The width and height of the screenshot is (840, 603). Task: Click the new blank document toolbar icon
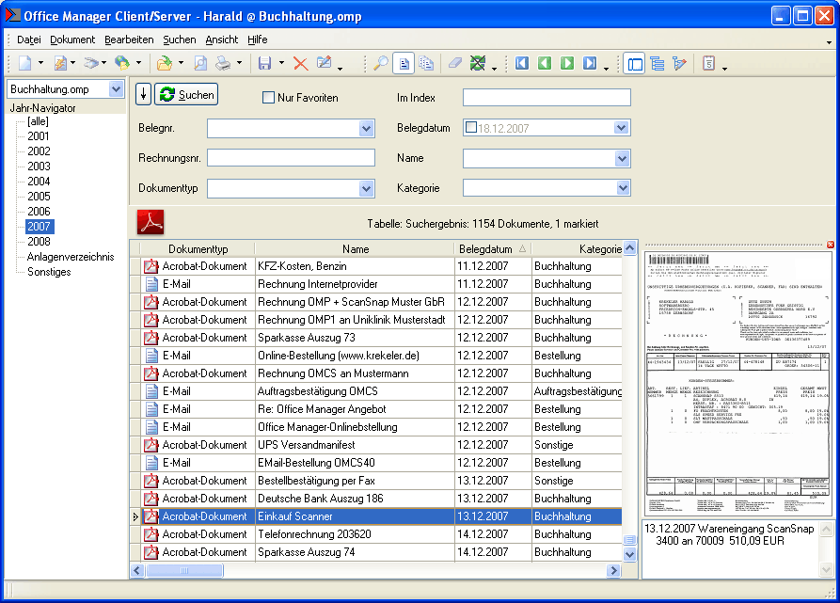24,63
